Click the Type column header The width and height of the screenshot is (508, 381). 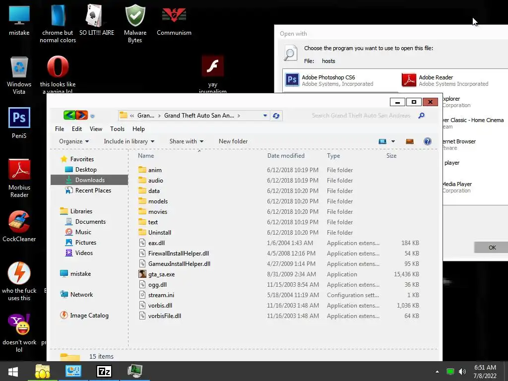pos(333,156)
